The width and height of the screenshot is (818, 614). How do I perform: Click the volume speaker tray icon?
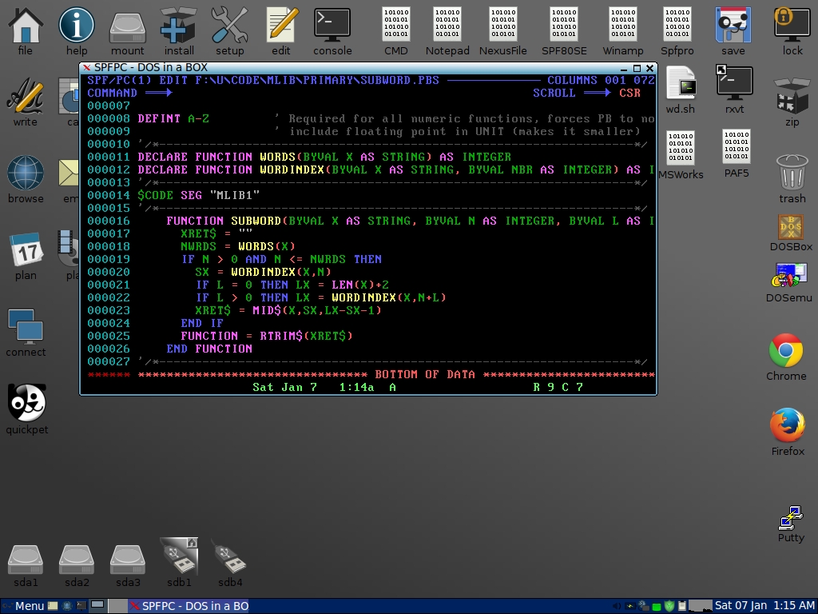617,606
